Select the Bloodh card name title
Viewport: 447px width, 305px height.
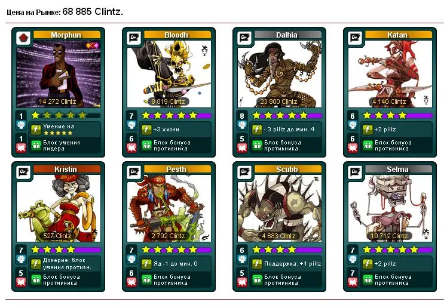176,35
